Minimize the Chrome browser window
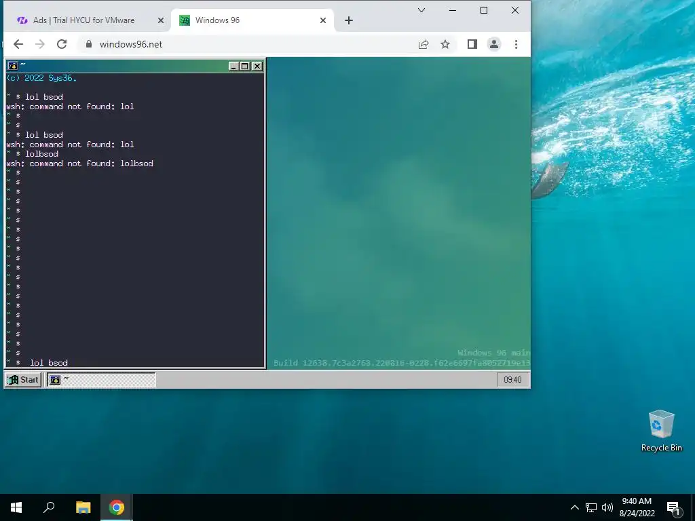Image resolution: width=695 pixels, height=521 pixels. coord(453,10)
